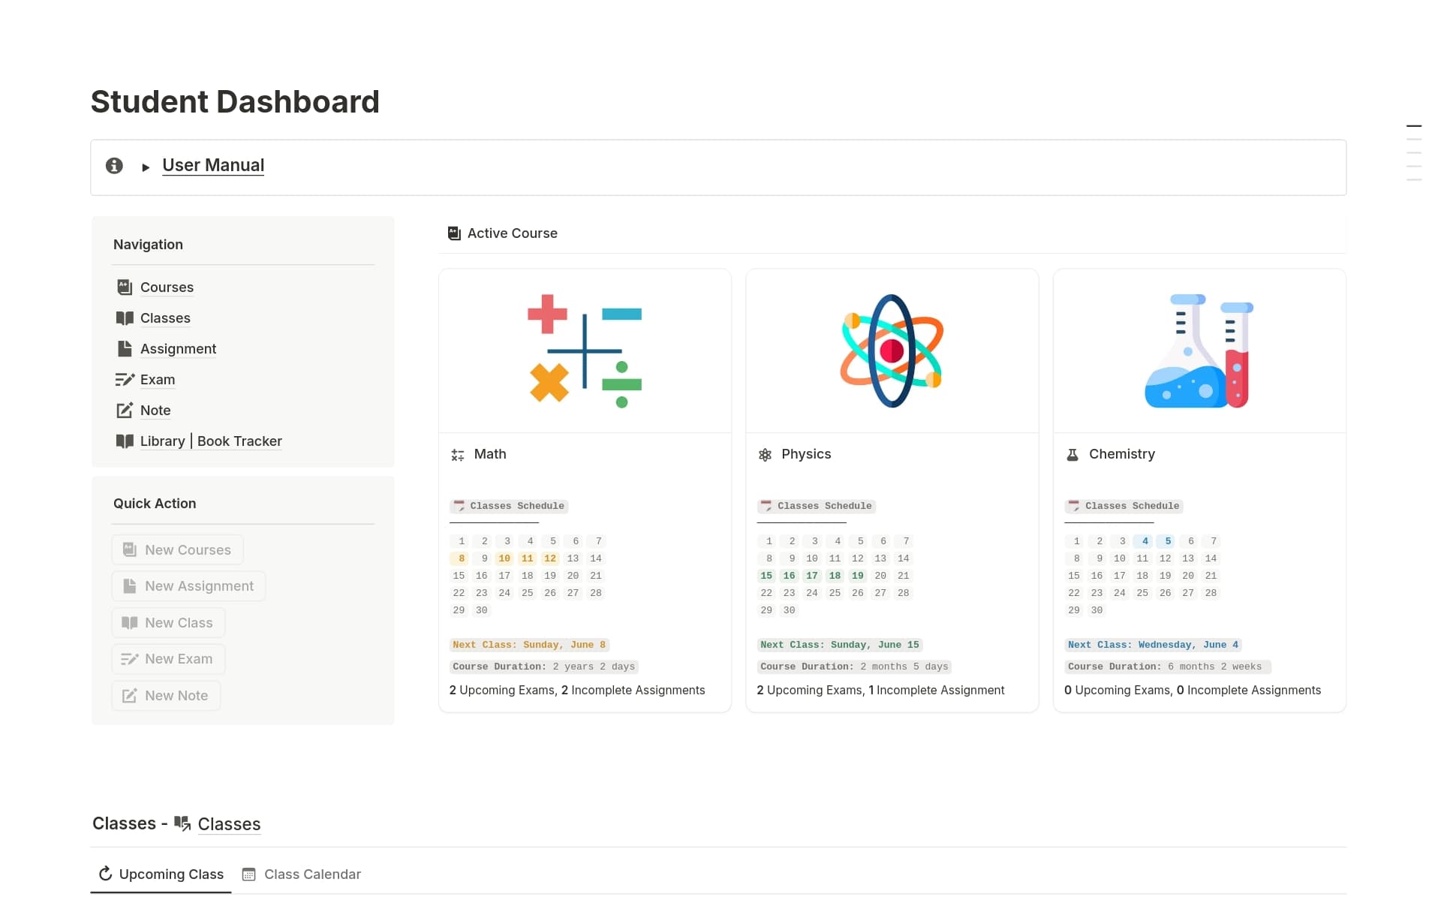Click the Courses book icon in Navigation

pos(124,287)
